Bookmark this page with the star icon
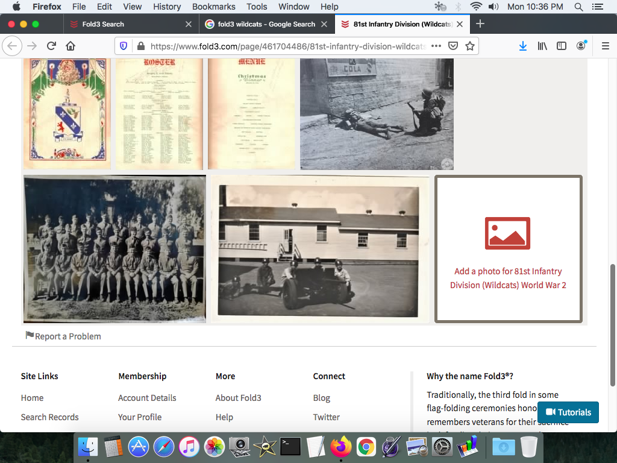 (470, 46)
